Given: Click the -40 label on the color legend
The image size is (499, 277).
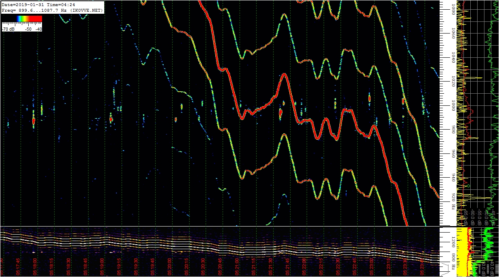Looking at the screenshot, I should click(38, 29).
